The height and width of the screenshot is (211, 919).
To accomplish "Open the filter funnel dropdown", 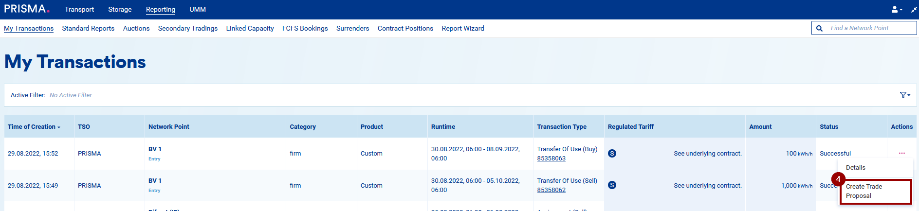I will 904,95.
